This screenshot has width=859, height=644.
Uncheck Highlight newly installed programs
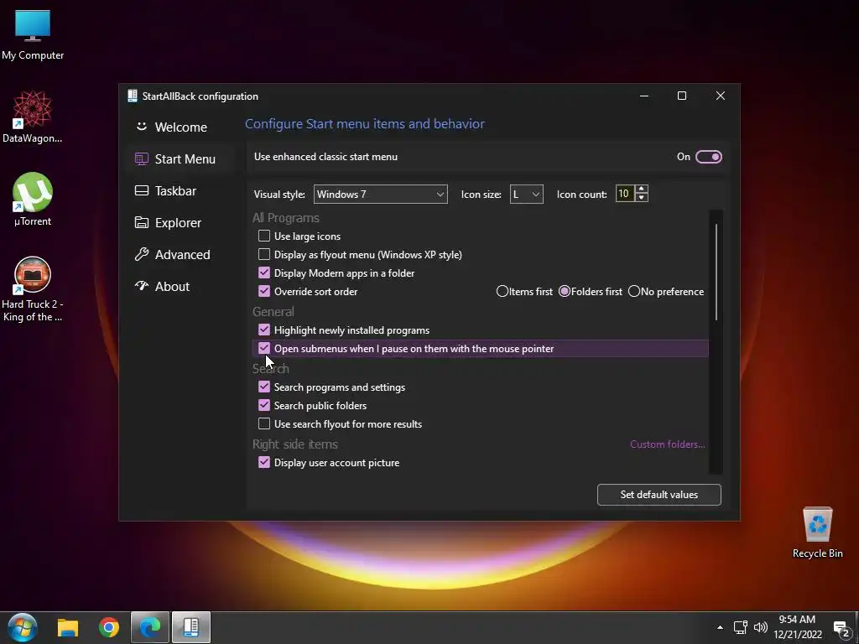click(264, 330)
